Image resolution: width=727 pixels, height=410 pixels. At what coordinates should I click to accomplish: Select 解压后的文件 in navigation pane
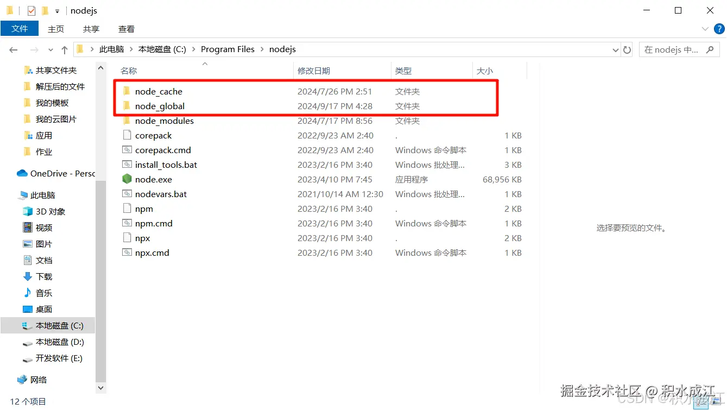[x=60, y=86]
